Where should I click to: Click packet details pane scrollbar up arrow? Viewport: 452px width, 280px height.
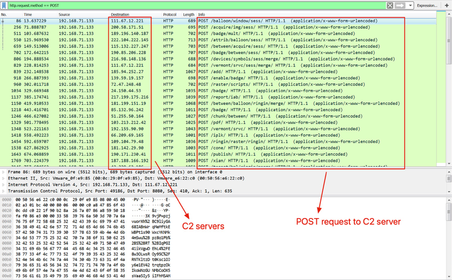tap(449, 172)
